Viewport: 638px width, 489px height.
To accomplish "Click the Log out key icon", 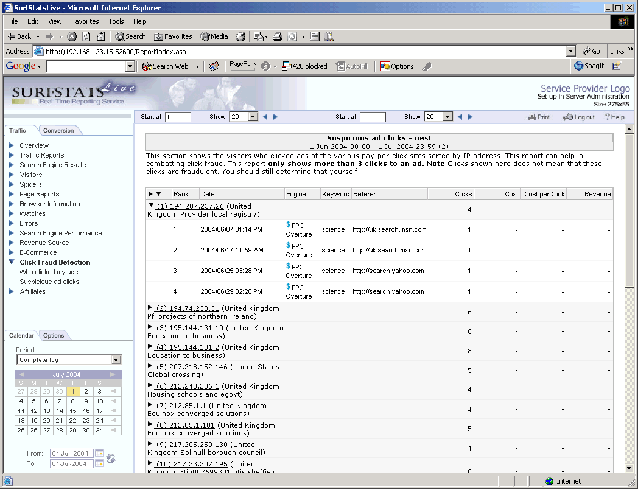I will [x=567, y=117].
